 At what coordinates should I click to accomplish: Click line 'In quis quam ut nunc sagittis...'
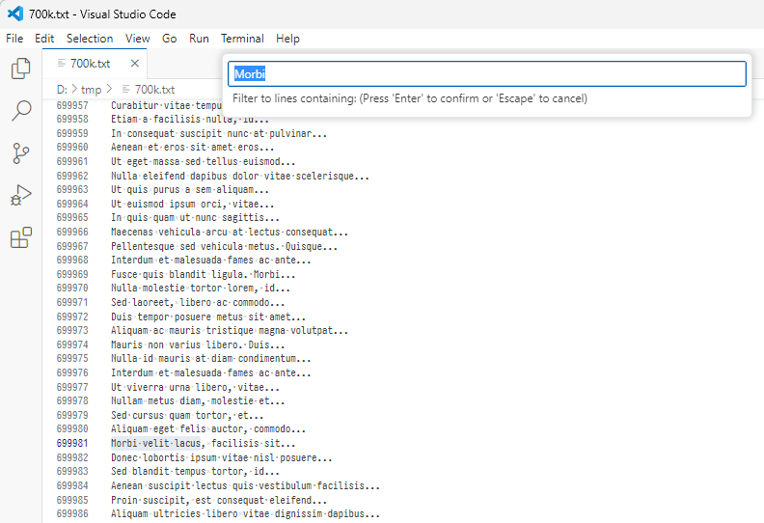coord(196,217)
